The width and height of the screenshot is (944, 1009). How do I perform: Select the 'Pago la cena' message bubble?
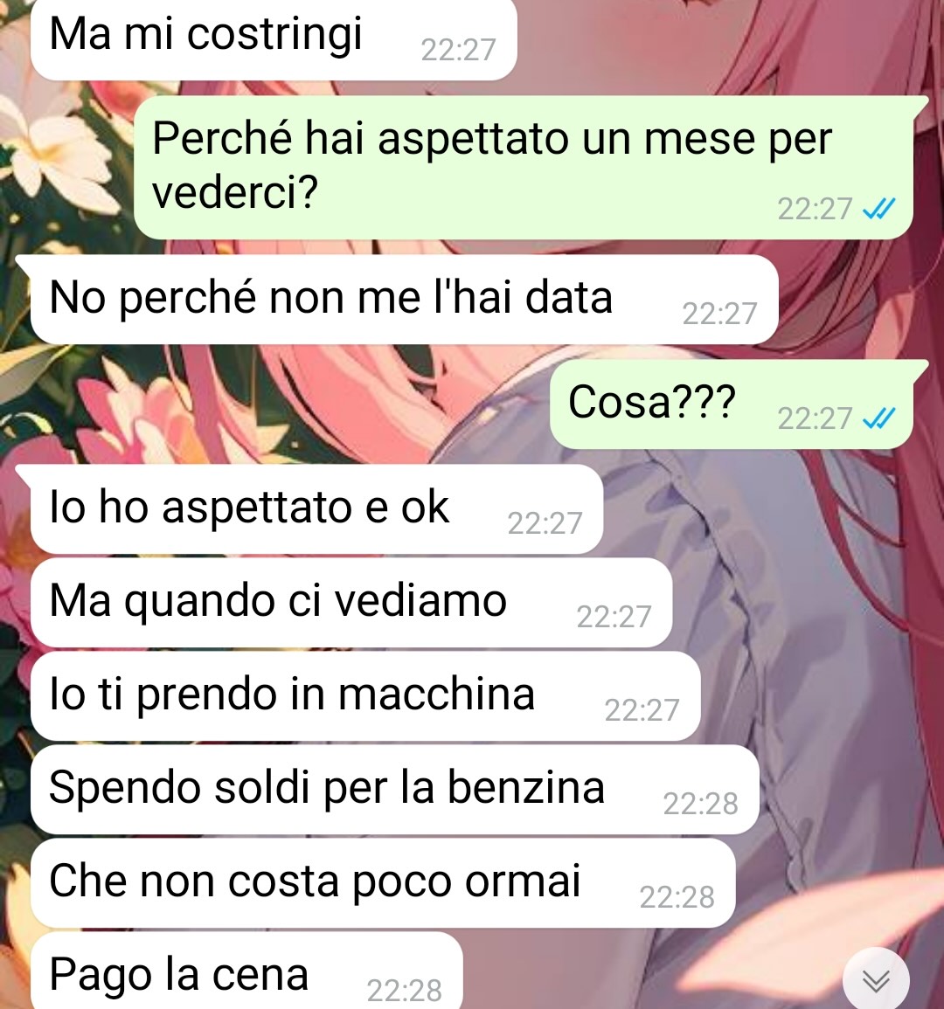pos(246,971)
